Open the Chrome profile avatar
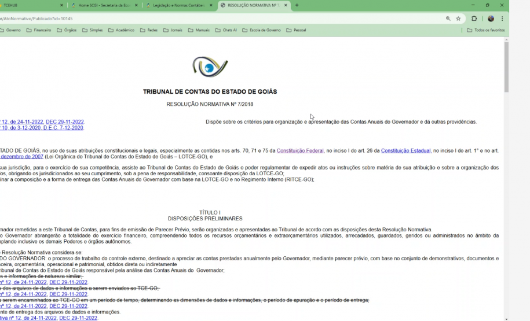530x321 pixels. pyautogui.click(x=491, y=19)
